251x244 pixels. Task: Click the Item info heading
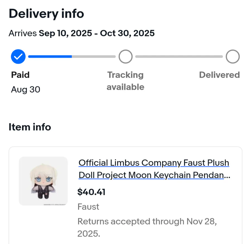pos(30,127)
